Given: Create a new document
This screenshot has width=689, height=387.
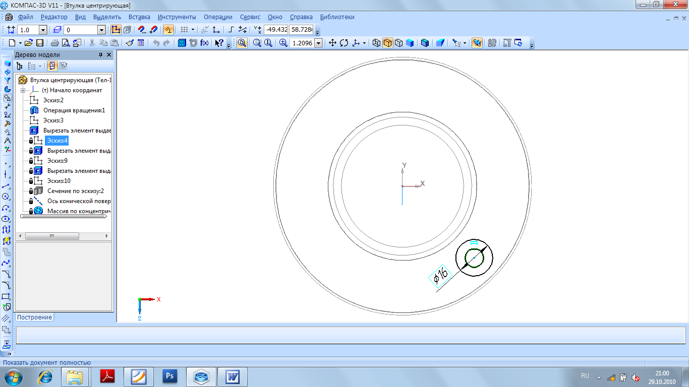Looking at the screenshot, I should pyautogui.click(x=12, y=43).
